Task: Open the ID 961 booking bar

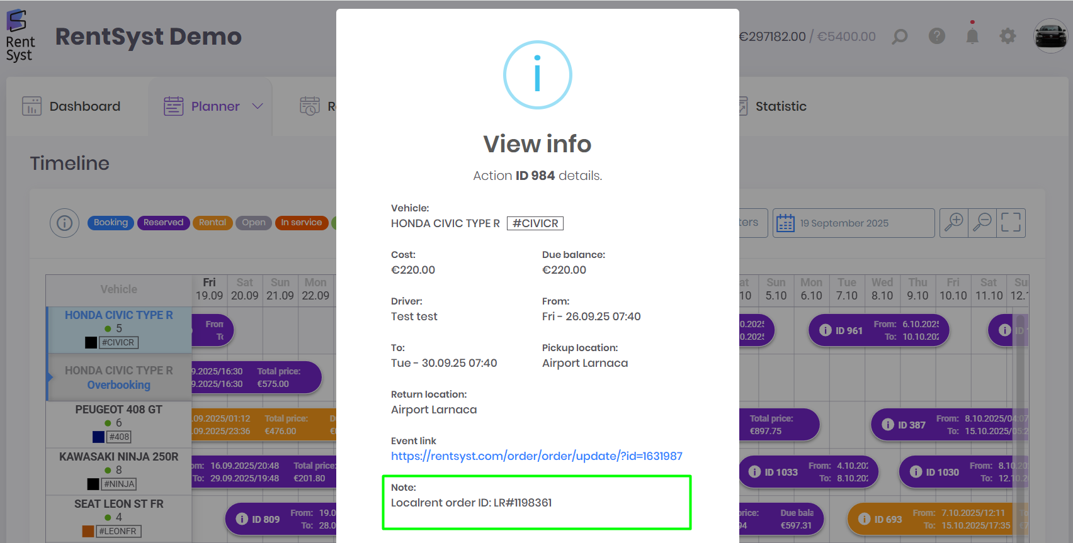Action: click(x=878, y=330)
